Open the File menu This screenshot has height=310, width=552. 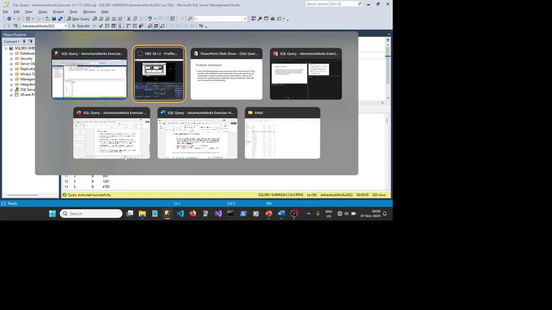(x=6, y=12)
